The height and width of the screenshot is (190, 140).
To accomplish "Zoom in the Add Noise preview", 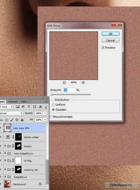I will [x=83, y=82].
